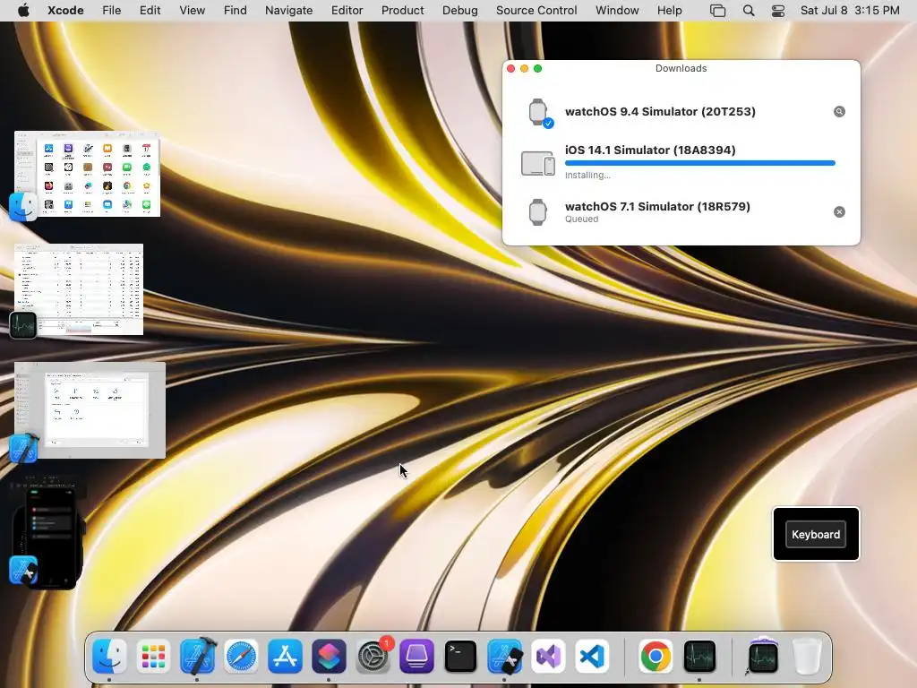Click the iOS 14.1 iPad and iPhone icon

click(538, 163)
